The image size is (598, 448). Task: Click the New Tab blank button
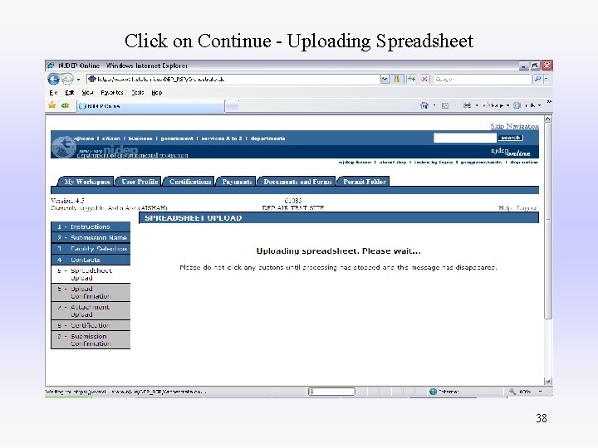pyautogui.click(x=232, y=107)
